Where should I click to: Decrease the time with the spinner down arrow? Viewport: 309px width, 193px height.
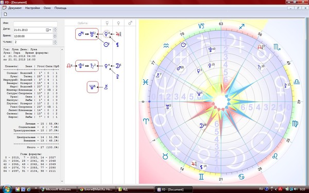pos(55,38)
